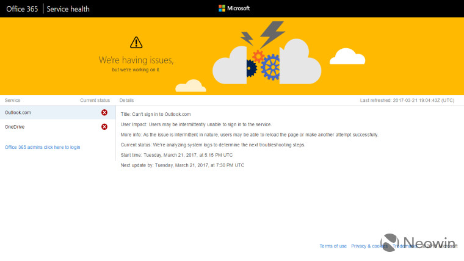
Task: Open the Terms of use link
Action: [333, 246]
